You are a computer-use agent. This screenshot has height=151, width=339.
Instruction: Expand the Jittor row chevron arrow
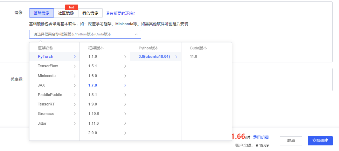75,123
